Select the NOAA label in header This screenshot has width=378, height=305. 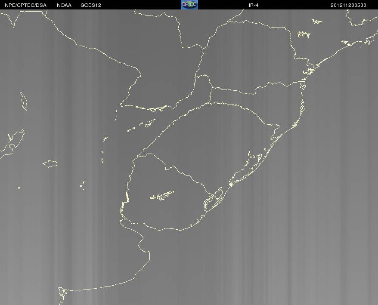(x=64, y=5)
